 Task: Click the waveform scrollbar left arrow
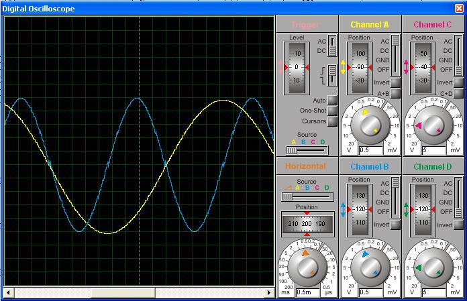8,293
